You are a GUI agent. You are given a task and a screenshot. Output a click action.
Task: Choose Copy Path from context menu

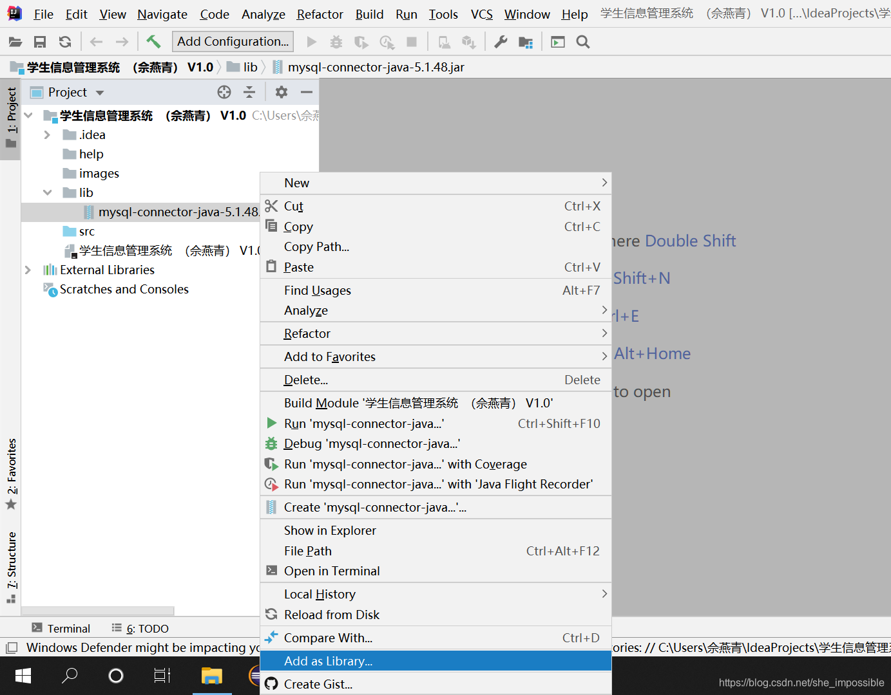(436, 246)
